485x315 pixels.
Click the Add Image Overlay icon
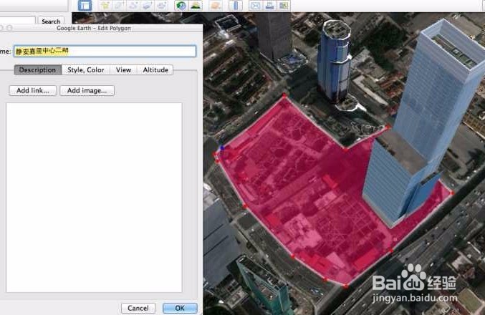(x=148, y=6)
